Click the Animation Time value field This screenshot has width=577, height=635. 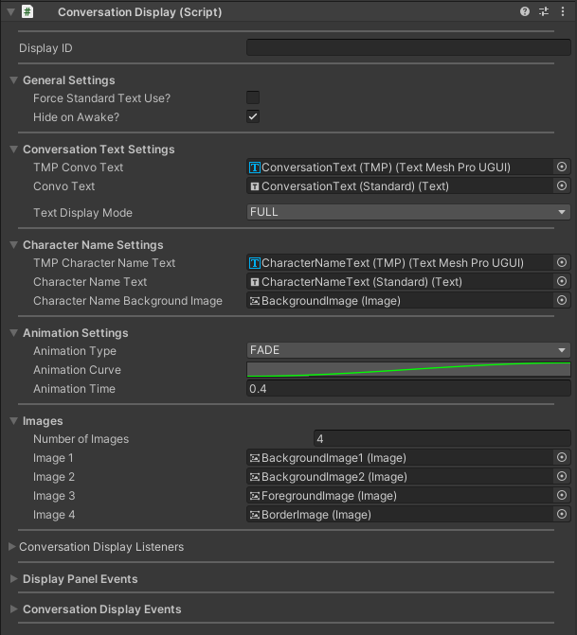coord(408,389)
